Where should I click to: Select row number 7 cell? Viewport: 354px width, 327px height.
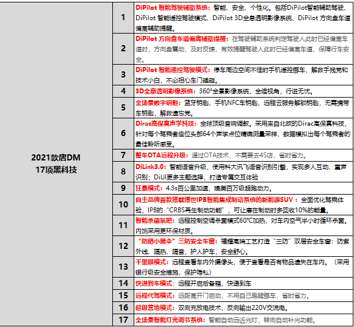[123, 155]
